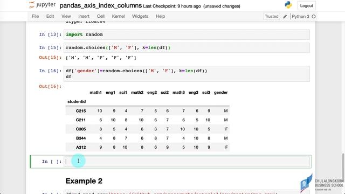This screenshot has height=194, width=345.
Task: Click the gender column header
Action: tap(220, 93)
